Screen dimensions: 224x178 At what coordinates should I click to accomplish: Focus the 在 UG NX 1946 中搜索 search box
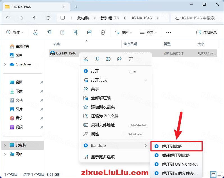(x=197, y=18)
